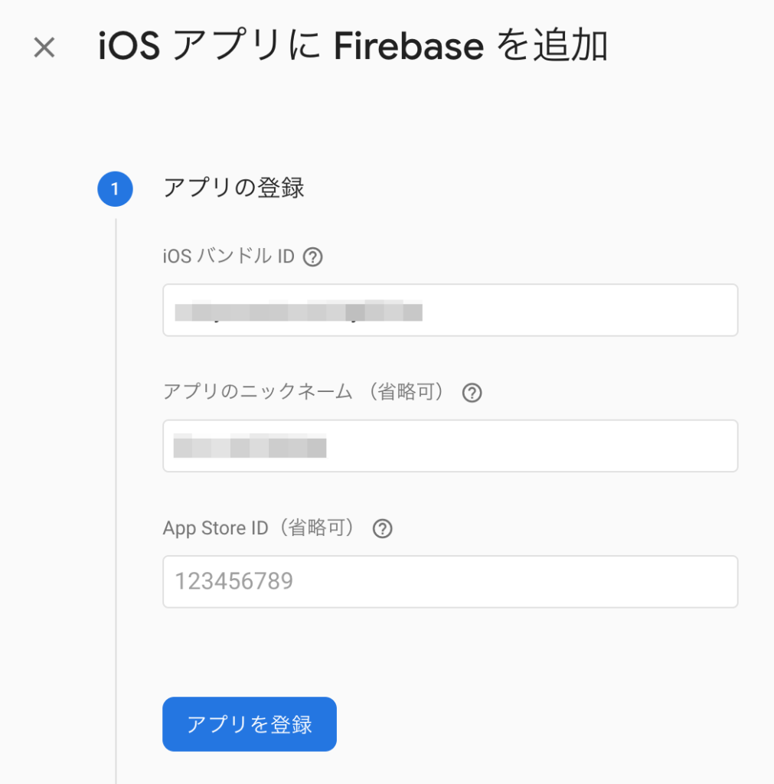Click the App Store ID（省略可）label
774x784 pixels.
click(x=259, y=528)
